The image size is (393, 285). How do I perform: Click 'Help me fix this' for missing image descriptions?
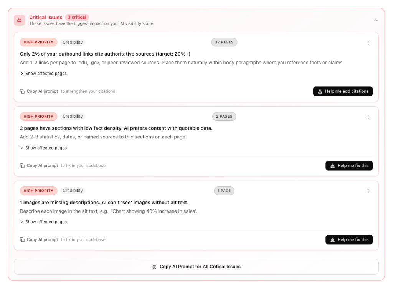[349, 240]
